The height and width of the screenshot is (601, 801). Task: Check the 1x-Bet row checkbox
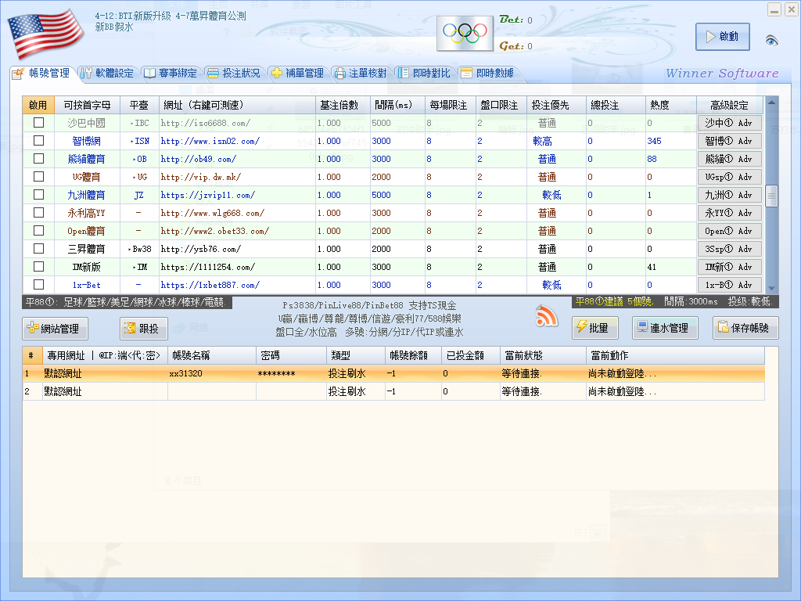pyautogui.click(x=38, y=285)
